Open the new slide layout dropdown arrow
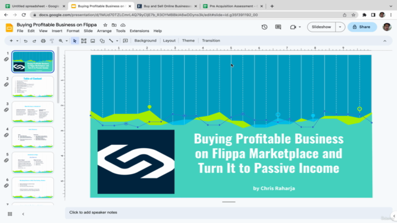 tap(17, 41)
